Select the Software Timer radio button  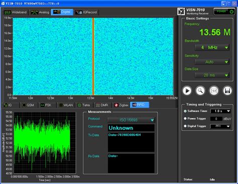[185, 111]
